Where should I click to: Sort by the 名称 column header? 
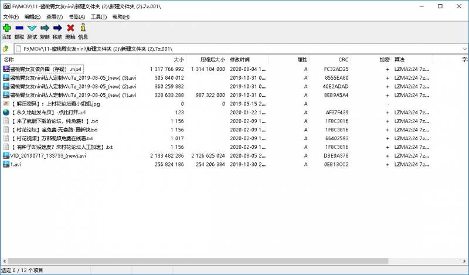pos(9,60)
